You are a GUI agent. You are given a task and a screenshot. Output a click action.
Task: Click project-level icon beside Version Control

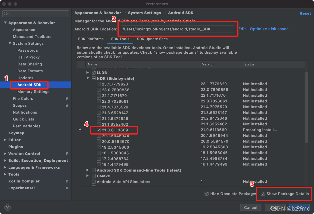click(x=67, y=153)
